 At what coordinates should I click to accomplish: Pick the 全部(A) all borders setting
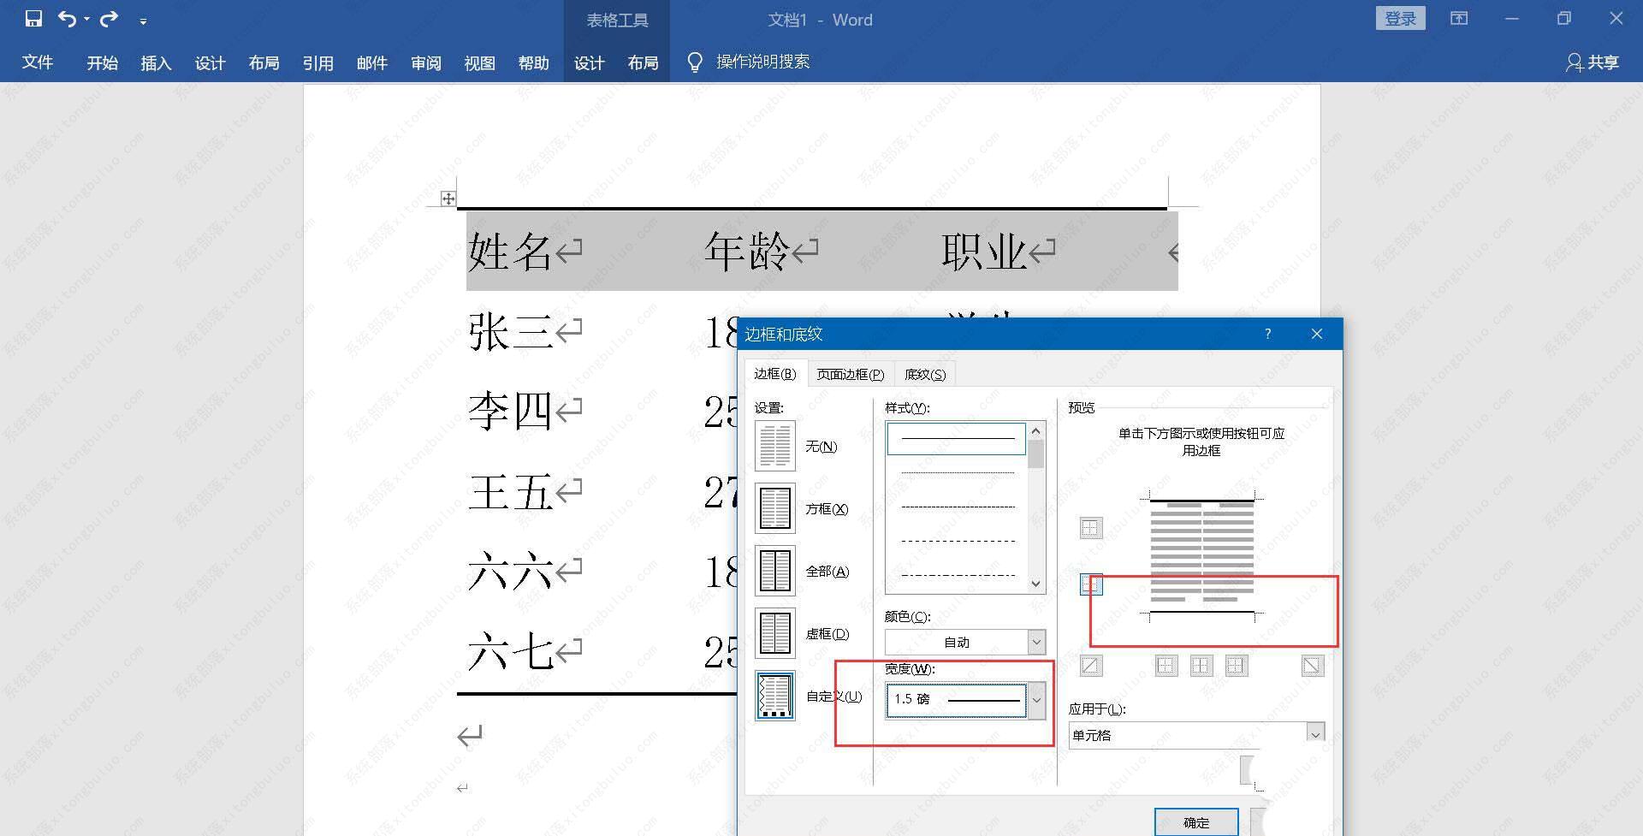(x=774, y=571)
